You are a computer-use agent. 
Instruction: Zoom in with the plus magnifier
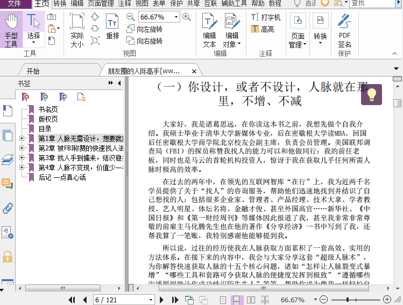(x=187, y=17)
